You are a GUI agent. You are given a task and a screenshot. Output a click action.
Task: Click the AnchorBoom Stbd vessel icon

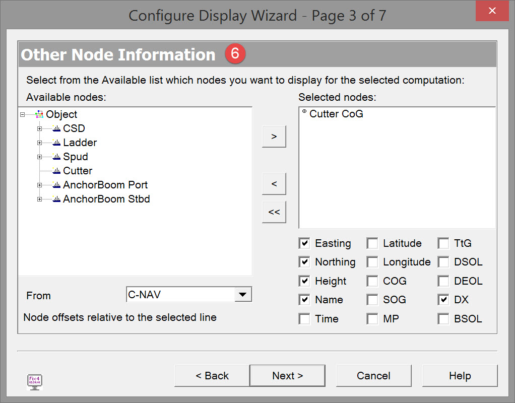56,199
